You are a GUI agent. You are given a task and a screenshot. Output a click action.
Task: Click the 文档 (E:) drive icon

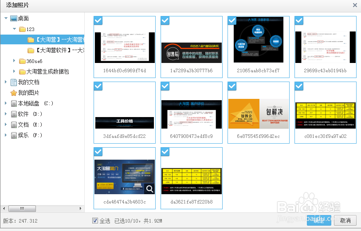tap(14, 125)
